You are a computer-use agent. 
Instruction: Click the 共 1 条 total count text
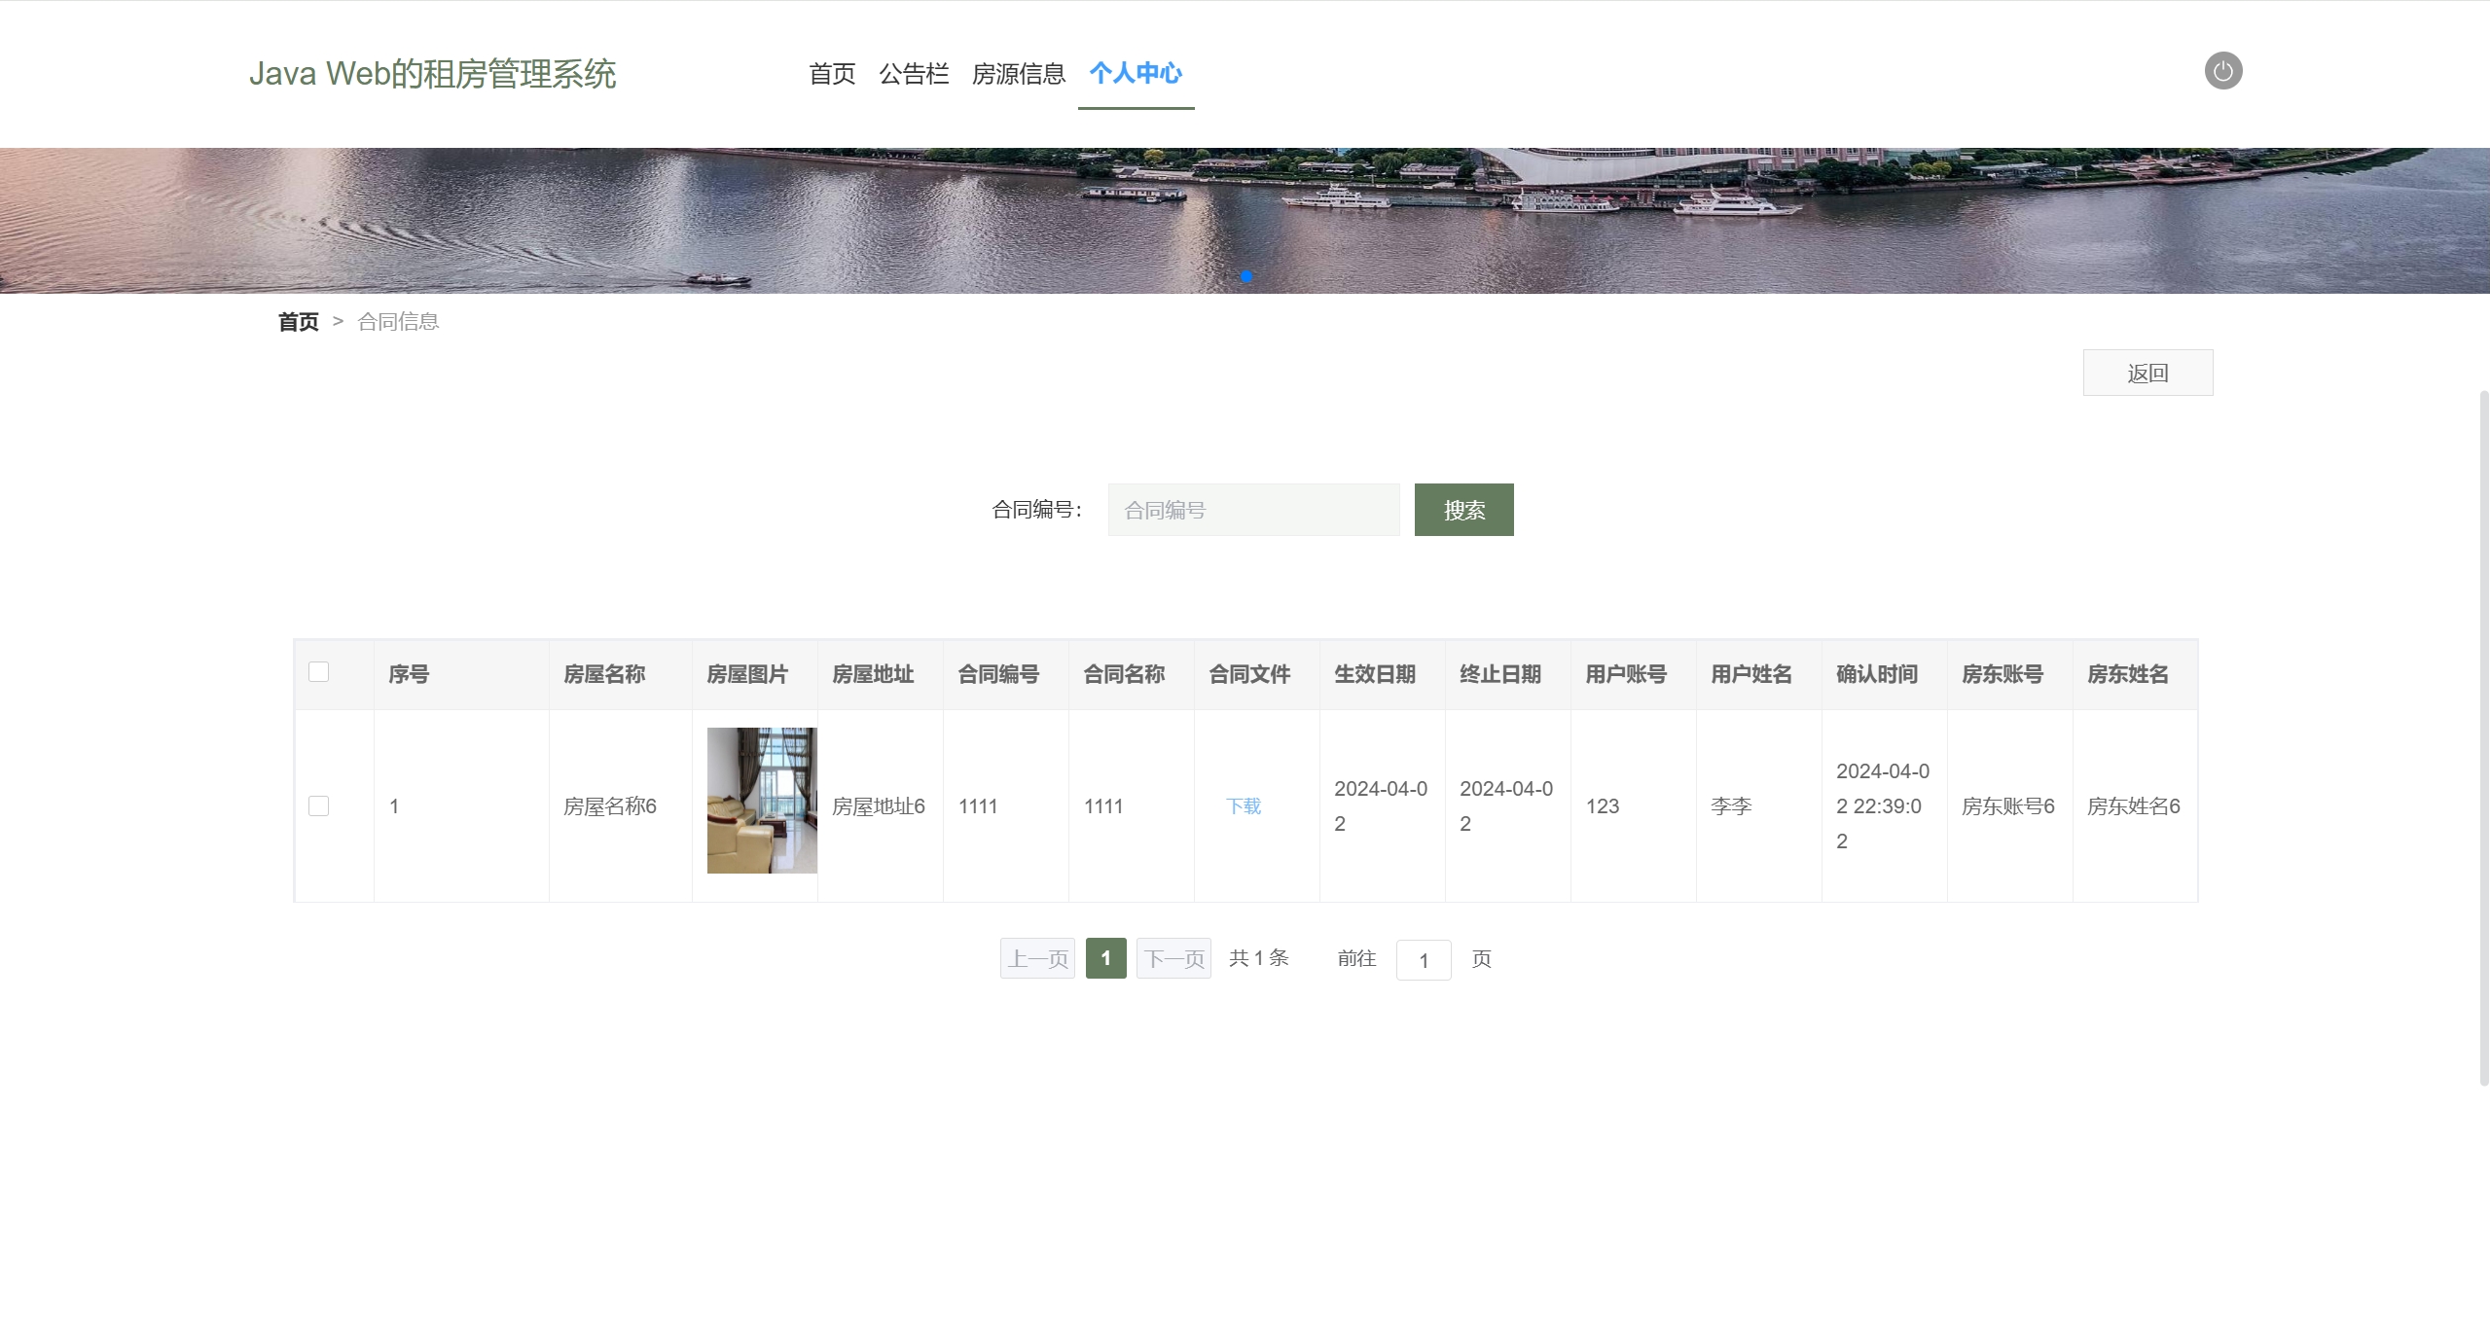pos(1259,958)
